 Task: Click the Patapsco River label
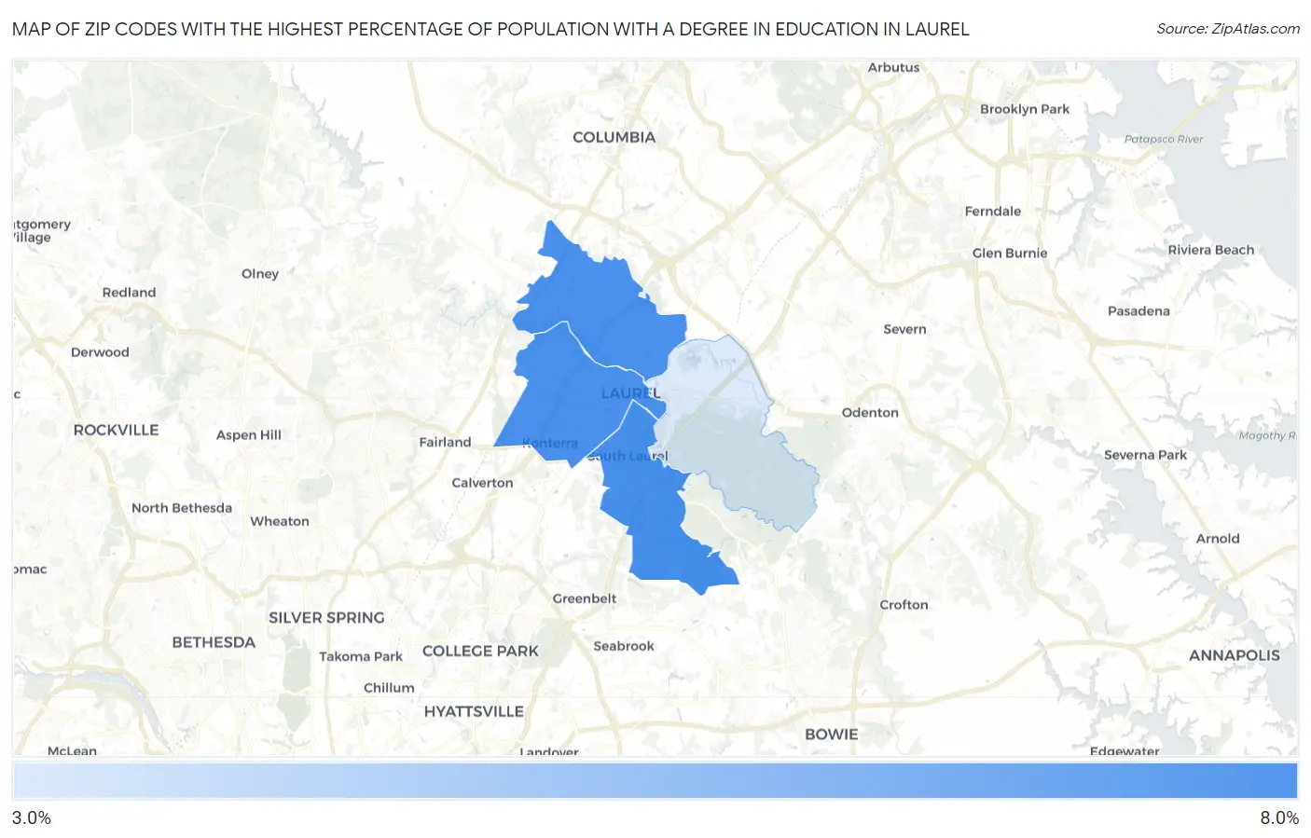(1164, 139)
